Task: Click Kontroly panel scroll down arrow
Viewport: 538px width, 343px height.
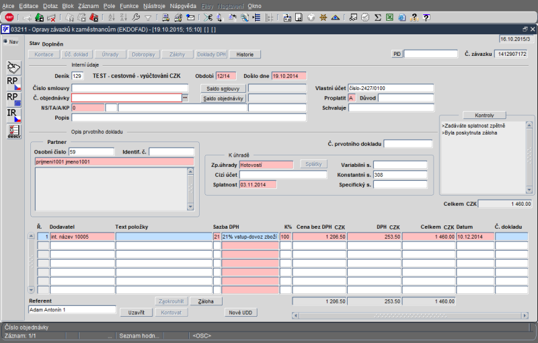Action: click(529, 190)
